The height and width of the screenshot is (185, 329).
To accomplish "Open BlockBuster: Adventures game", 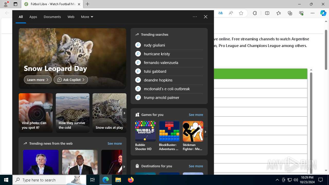I will pyautogui.click(x=169, y=136).
